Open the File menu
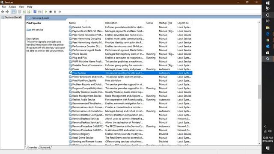This screenshot has height=154, width=274. [x=4, y=7]
